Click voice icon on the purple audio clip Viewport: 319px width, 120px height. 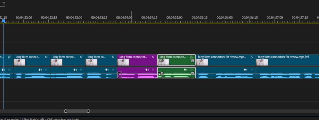pos(147,70)
